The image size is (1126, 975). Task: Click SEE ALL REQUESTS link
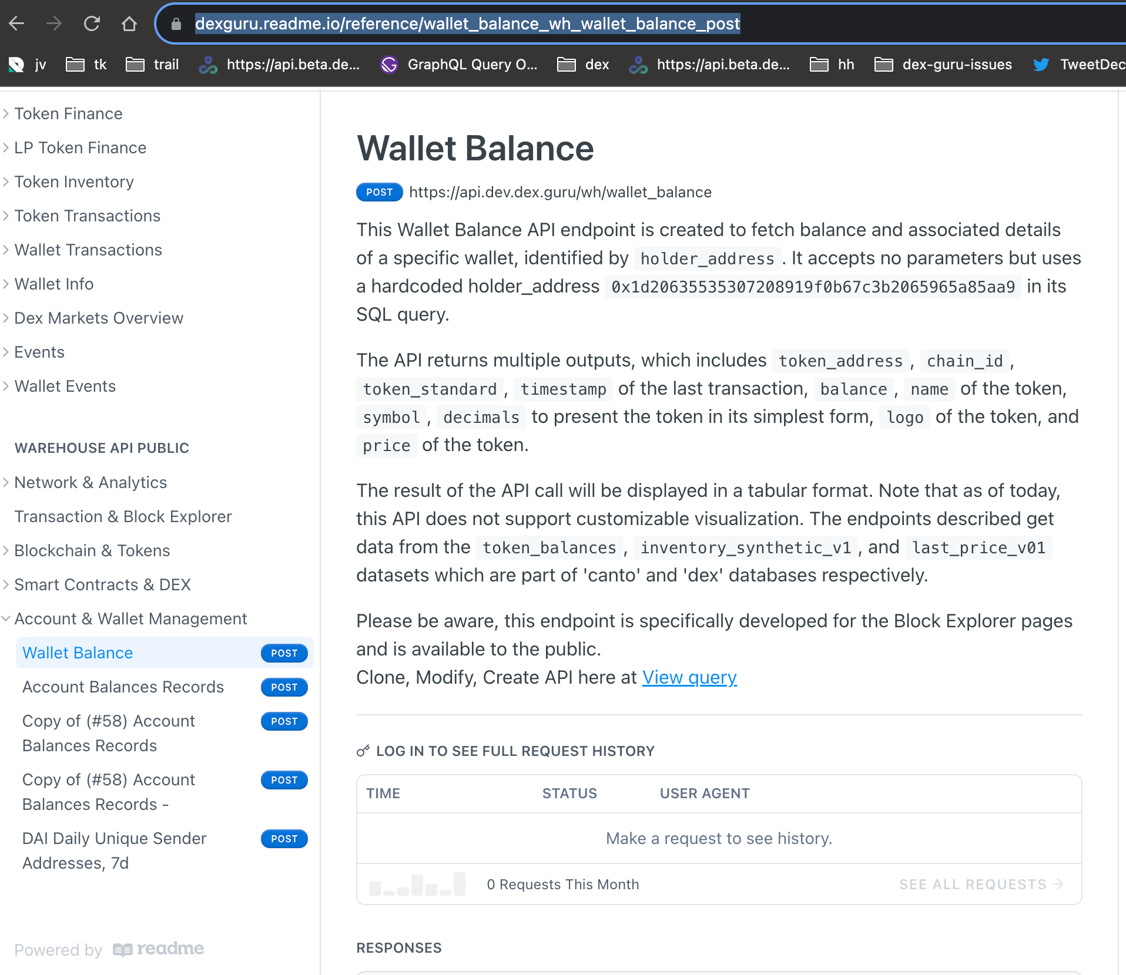(980, 884)
